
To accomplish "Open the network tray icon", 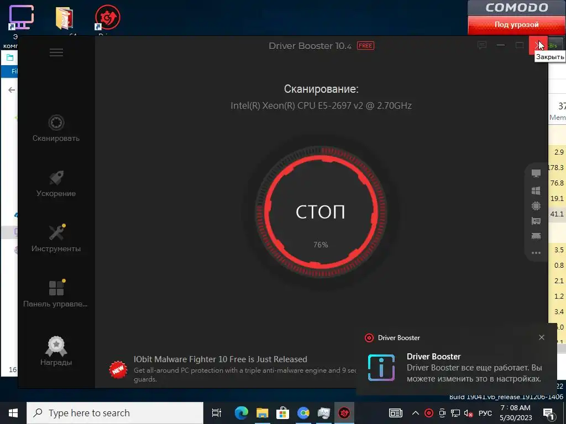I will (x=455, y=413).
